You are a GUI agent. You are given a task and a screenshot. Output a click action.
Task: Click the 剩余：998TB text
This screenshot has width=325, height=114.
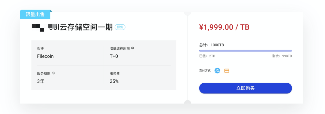[x=282, y=56]
